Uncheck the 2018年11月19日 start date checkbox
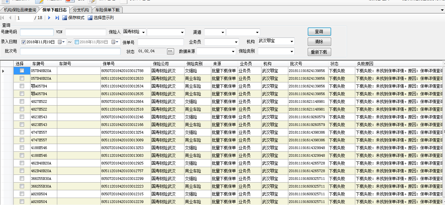Viewport: 445px width, 205px height. (x=23, y=42)
